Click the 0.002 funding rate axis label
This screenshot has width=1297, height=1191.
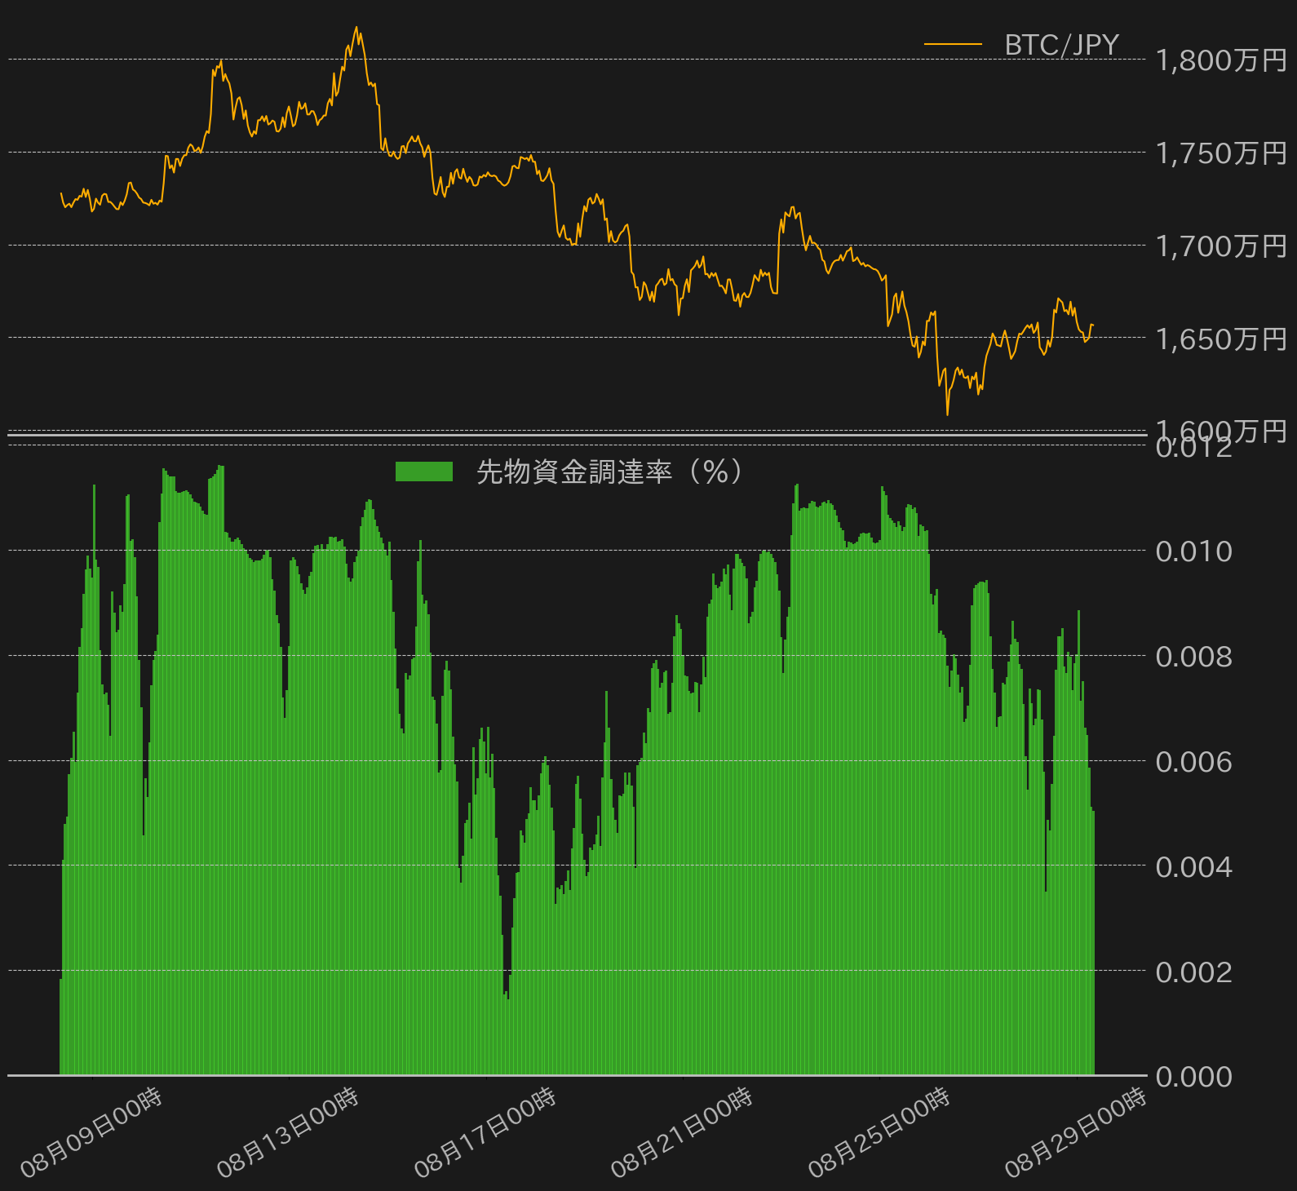pos(1194,972)
